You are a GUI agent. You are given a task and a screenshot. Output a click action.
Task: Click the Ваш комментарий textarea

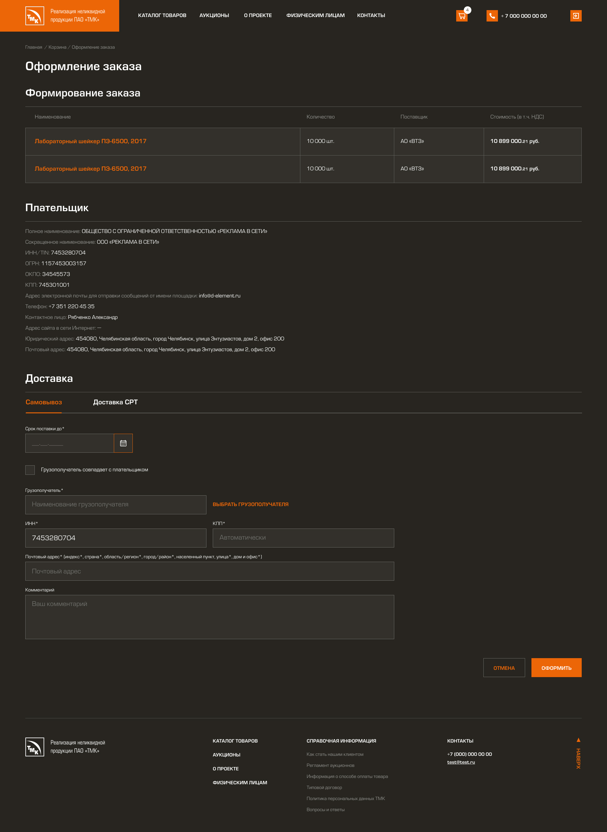(x=210, y=617)
